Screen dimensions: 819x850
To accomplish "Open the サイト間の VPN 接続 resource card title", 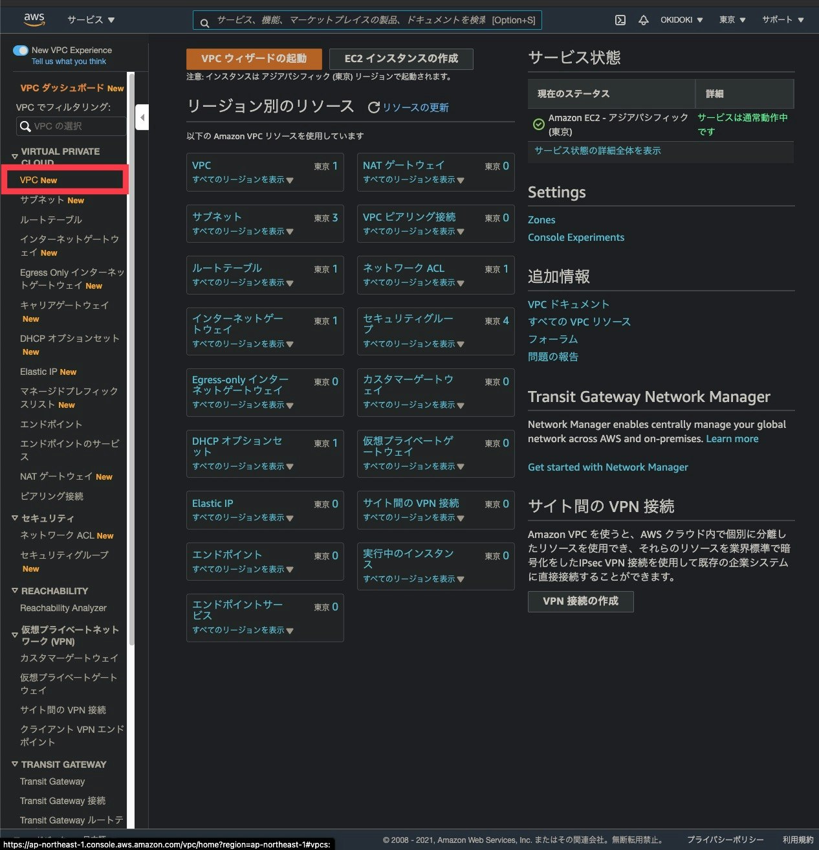I will pos(411,503).
